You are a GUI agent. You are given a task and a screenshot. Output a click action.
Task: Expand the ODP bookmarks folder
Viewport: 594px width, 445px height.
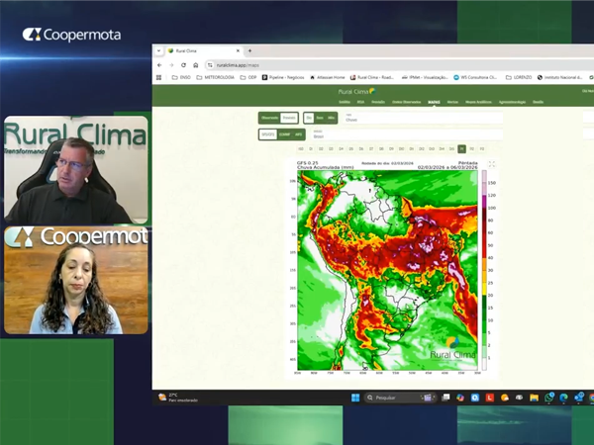click(x=248, y=77)
